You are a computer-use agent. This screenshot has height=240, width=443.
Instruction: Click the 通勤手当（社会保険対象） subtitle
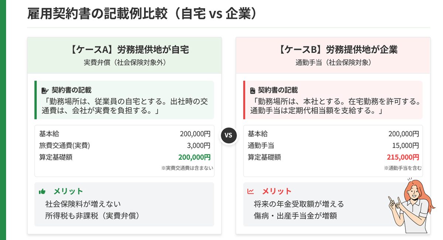pos(333,63)
